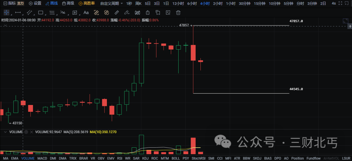The height and width of the screenshot is (161, 352).
Task: Switch to the 15分钟 timeframe
Action: point(259,3)
